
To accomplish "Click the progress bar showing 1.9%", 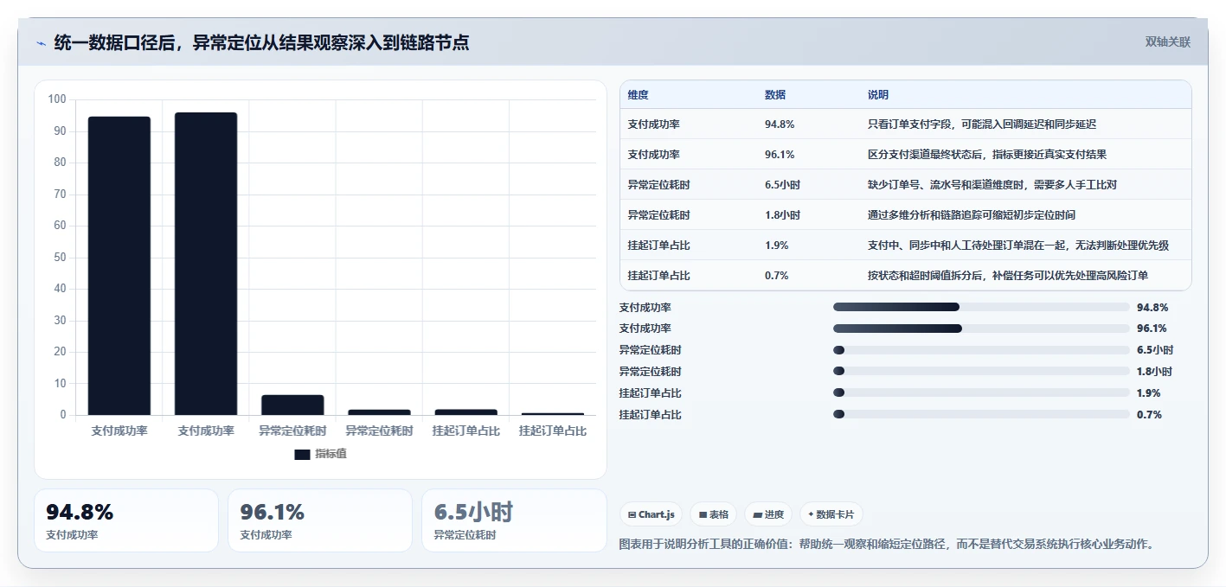I will (981, 393).
